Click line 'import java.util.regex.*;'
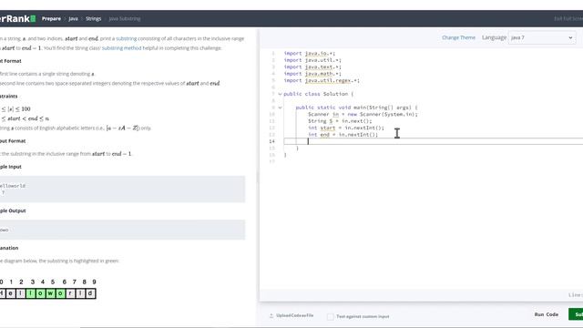The image size is (583, 328). (322, 80)
